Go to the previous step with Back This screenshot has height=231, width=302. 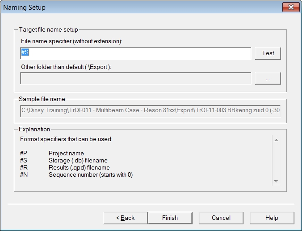coord(125,218)
